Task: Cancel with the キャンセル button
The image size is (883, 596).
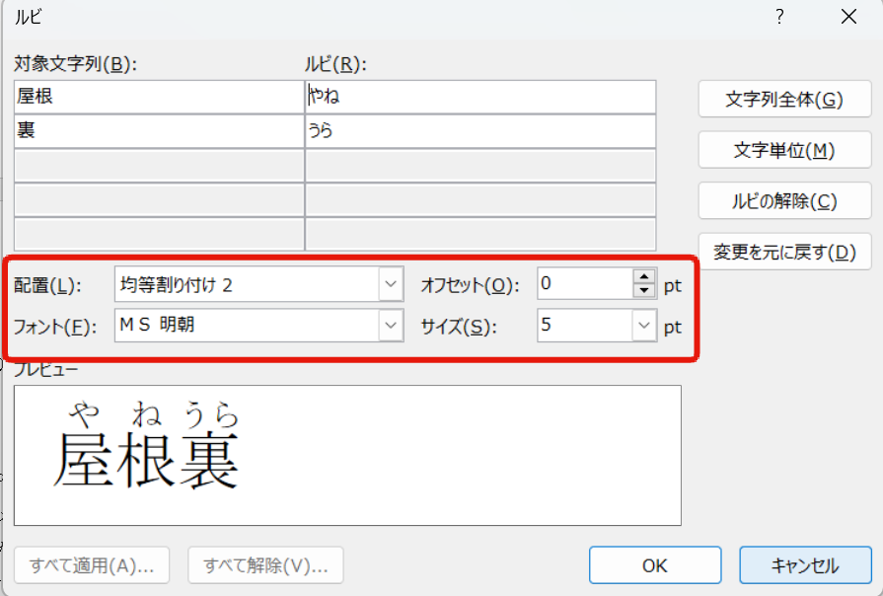Action: 805,565
